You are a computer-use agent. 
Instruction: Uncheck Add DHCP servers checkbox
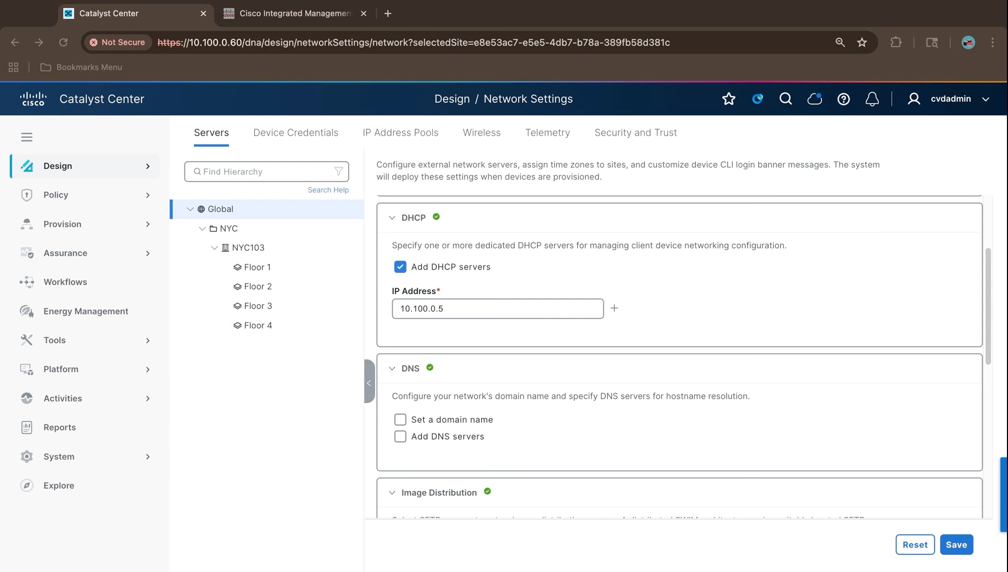[400, 267]
